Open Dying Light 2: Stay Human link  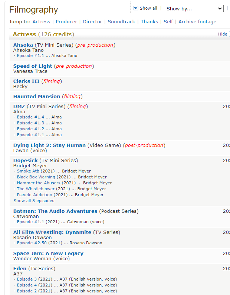pyautogui.click(x=49, y=145)
